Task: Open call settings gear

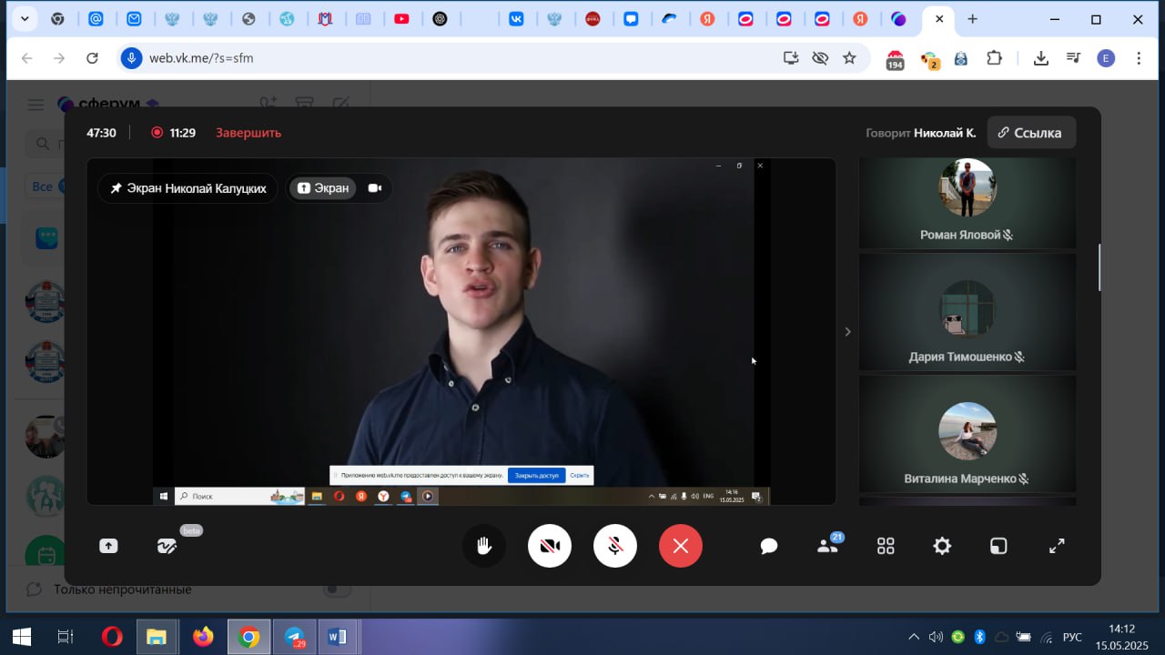Action: [942, 546]
